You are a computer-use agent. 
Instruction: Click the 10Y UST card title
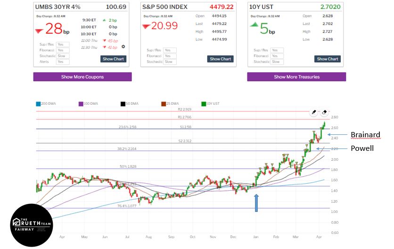(261, 7)
